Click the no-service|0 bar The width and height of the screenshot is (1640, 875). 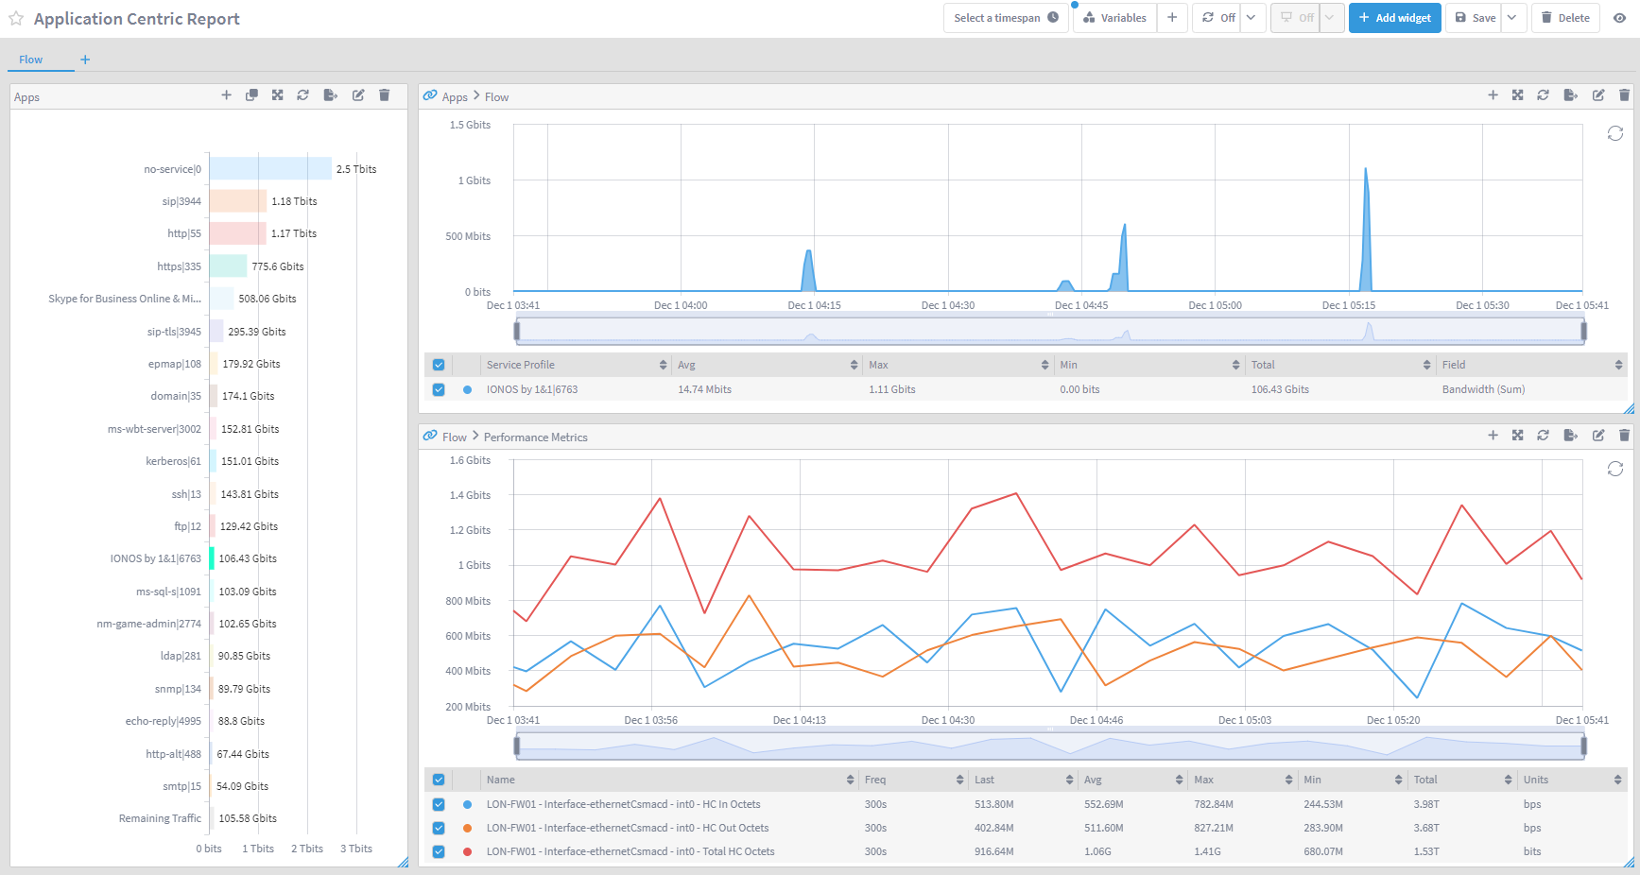(x=270, y=169)
